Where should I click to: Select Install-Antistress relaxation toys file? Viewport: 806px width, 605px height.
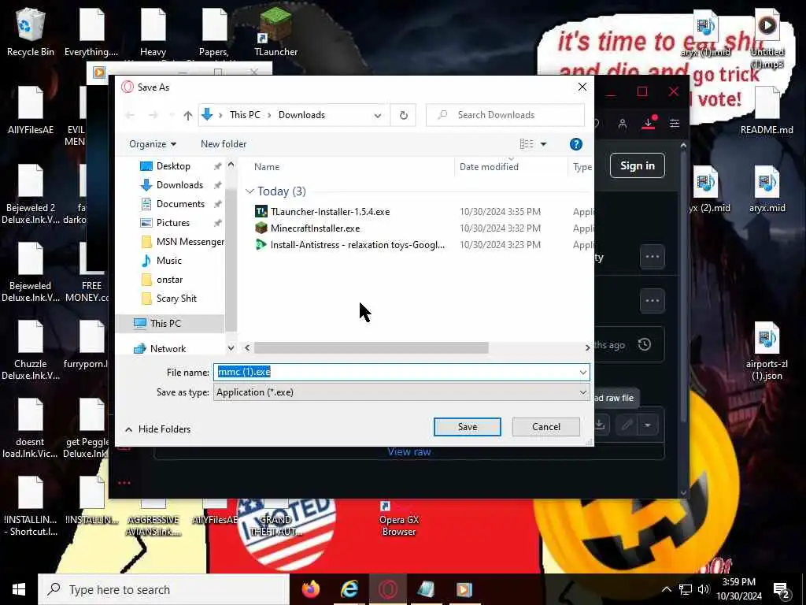coord(357,245)
